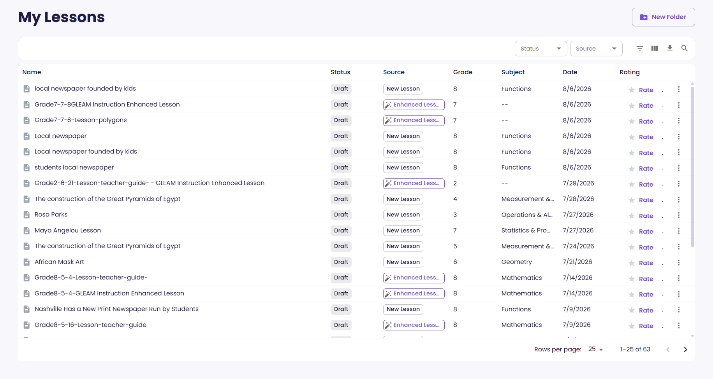Open the view columns icon
This screenshot has width=713, height=379.
pos(655,48)
